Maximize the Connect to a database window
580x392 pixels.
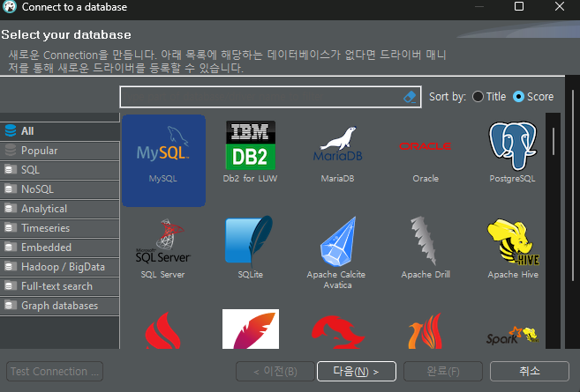pyautogui.click(x=519, y=6)
